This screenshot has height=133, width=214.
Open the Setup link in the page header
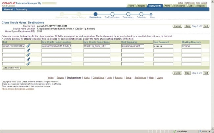click(x=180, y=3)
